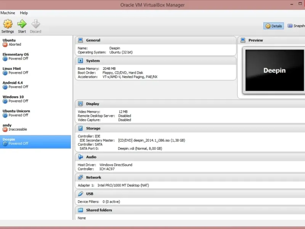Viewport: 305px width, 229px height.
Task: Open the USB settings heading
Action: (x=90, y=194)
